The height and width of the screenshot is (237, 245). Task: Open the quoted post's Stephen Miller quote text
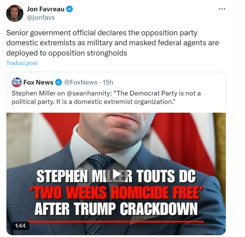106,98
